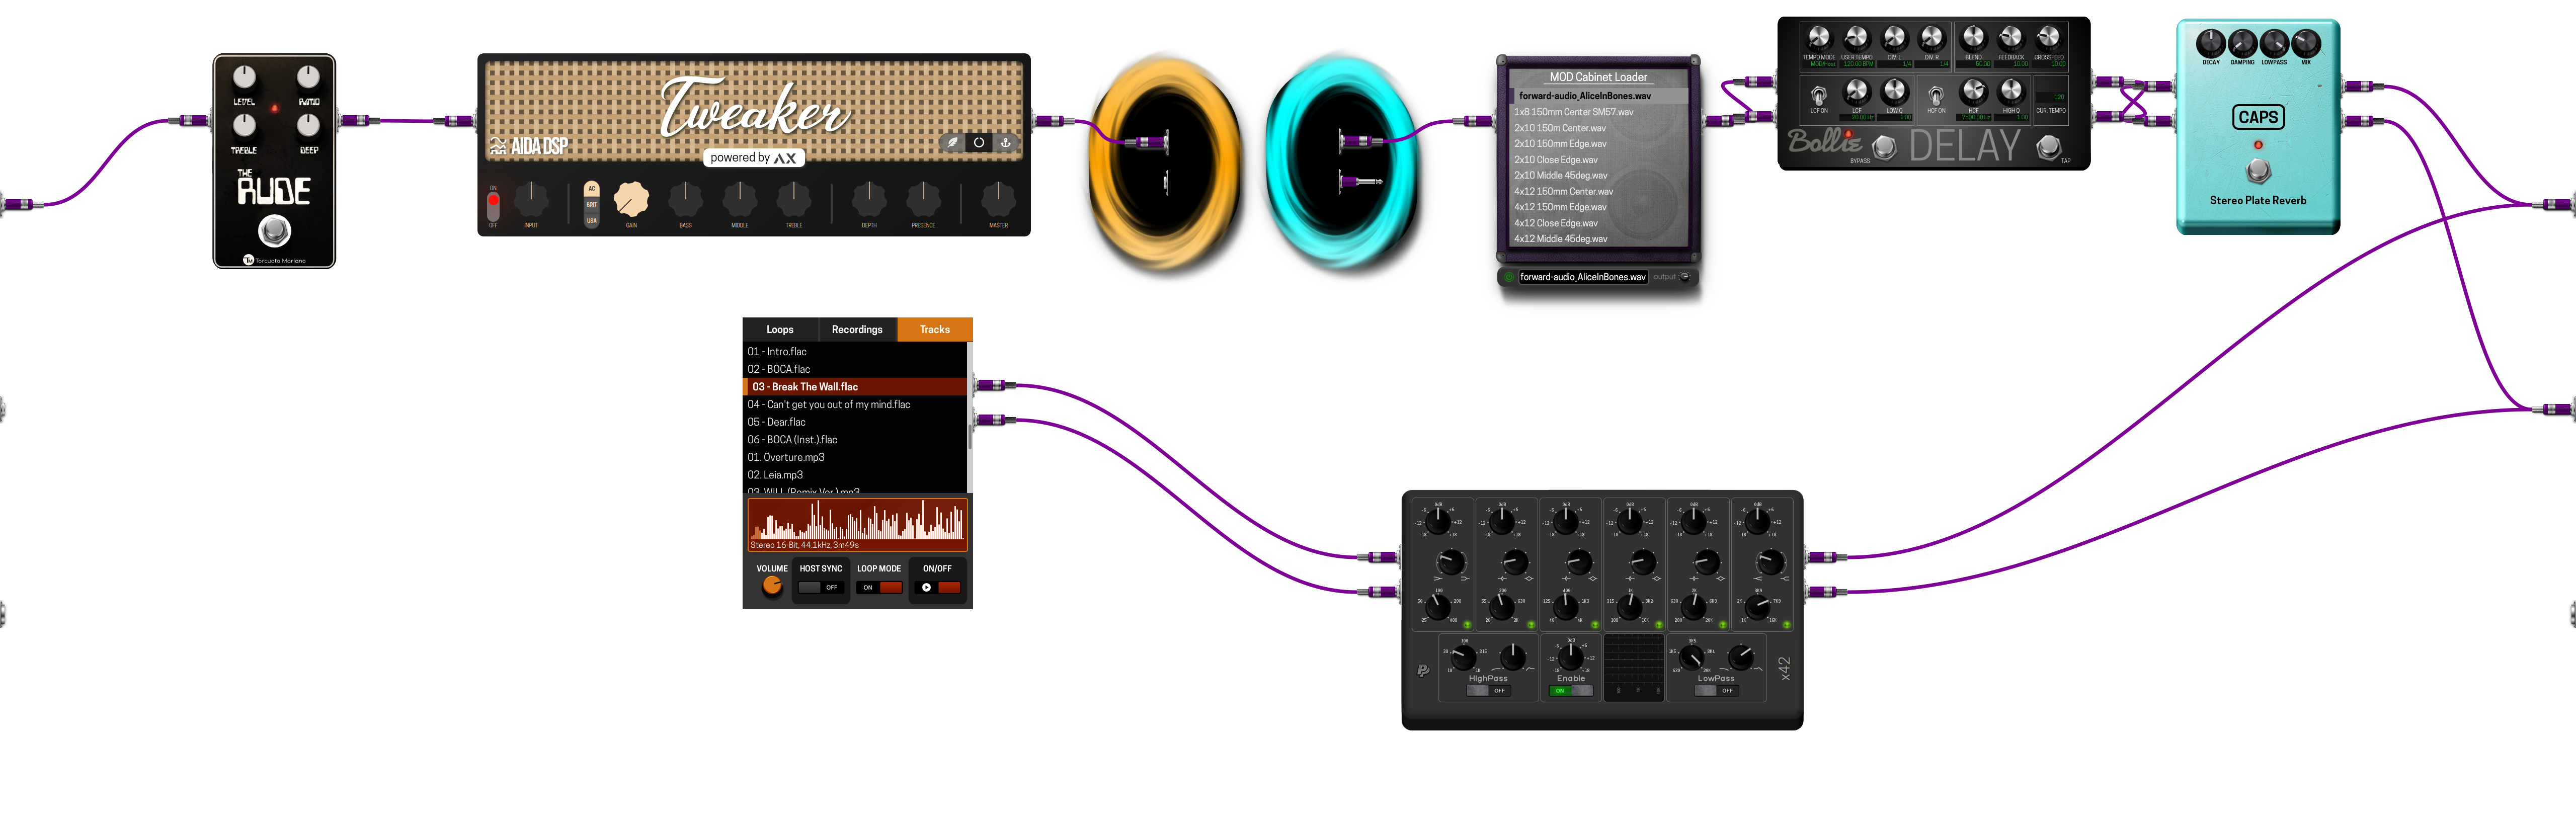Toggle the LowPass switch on x42 EQ
2576x819 pixels.
pos(1716,690)
